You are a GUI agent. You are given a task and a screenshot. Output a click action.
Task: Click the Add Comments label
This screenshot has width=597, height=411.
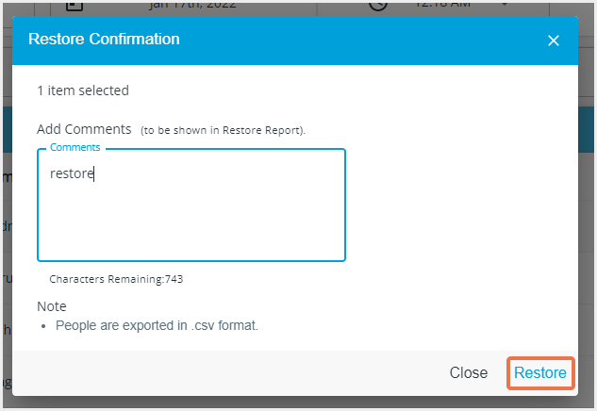click(84, 128)
